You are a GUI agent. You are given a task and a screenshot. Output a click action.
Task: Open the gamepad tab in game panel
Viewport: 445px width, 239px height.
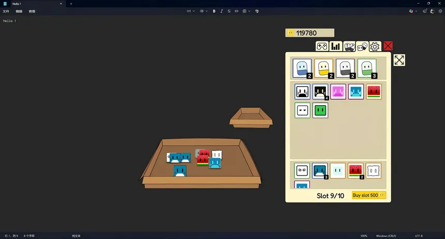pos(322,46)
